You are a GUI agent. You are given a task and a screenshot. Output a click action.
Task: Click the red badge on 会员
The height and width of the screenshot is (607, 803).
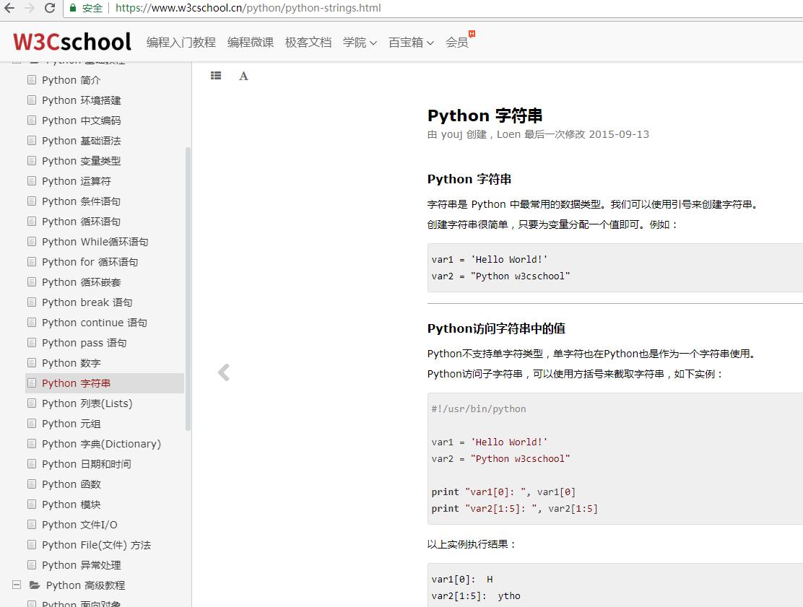(473, 34)
